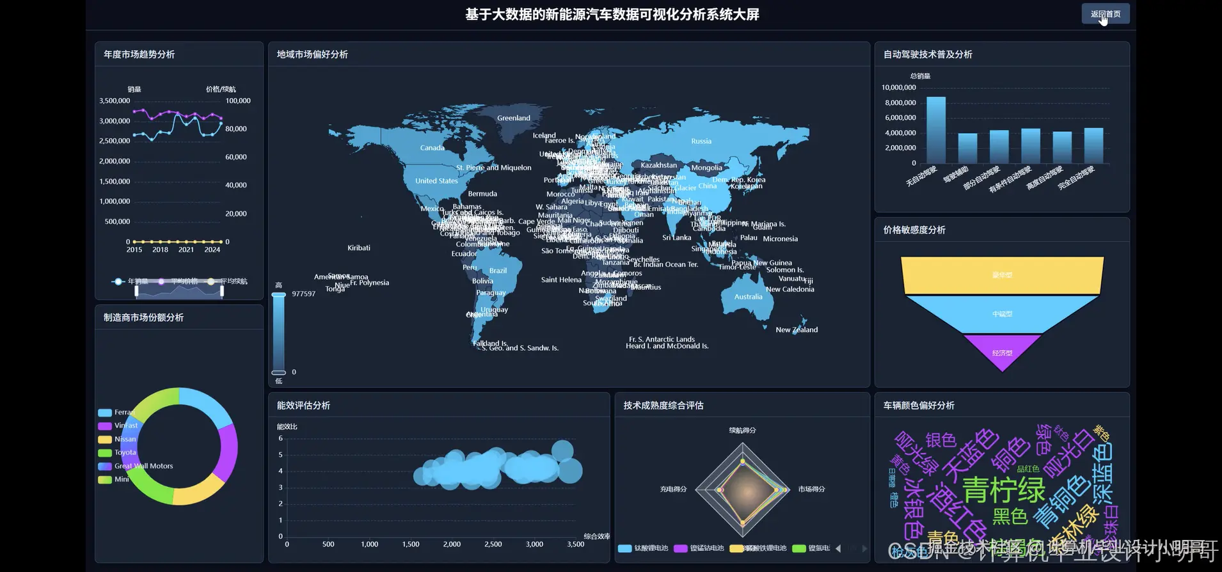
Task: Toggle the 镍氢电池 radar legend
Action: tap(811, 548)
